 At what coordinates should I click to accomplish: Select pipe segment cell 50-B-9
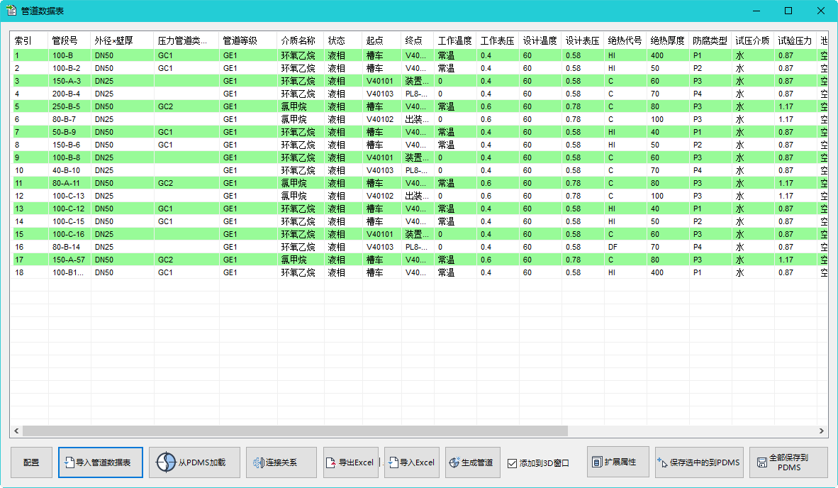(x=69, y=132)
